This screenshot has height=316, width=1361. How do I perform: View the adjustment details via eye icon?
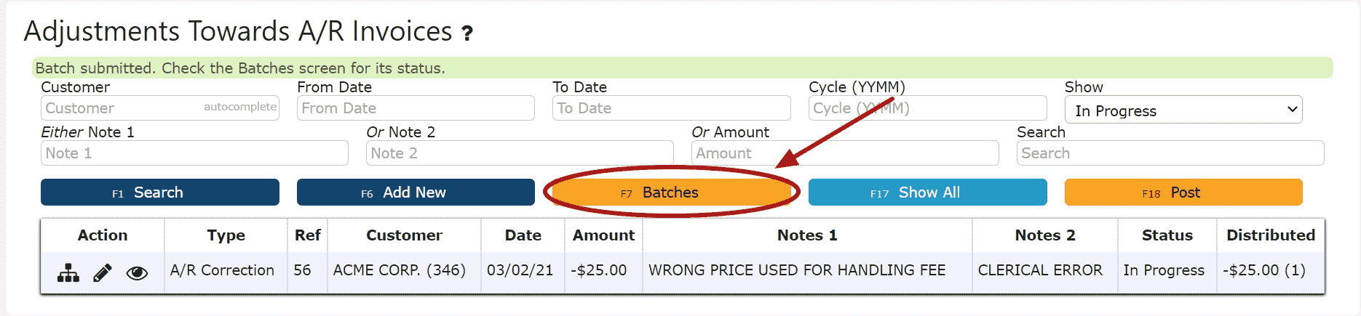click(137, 273)
